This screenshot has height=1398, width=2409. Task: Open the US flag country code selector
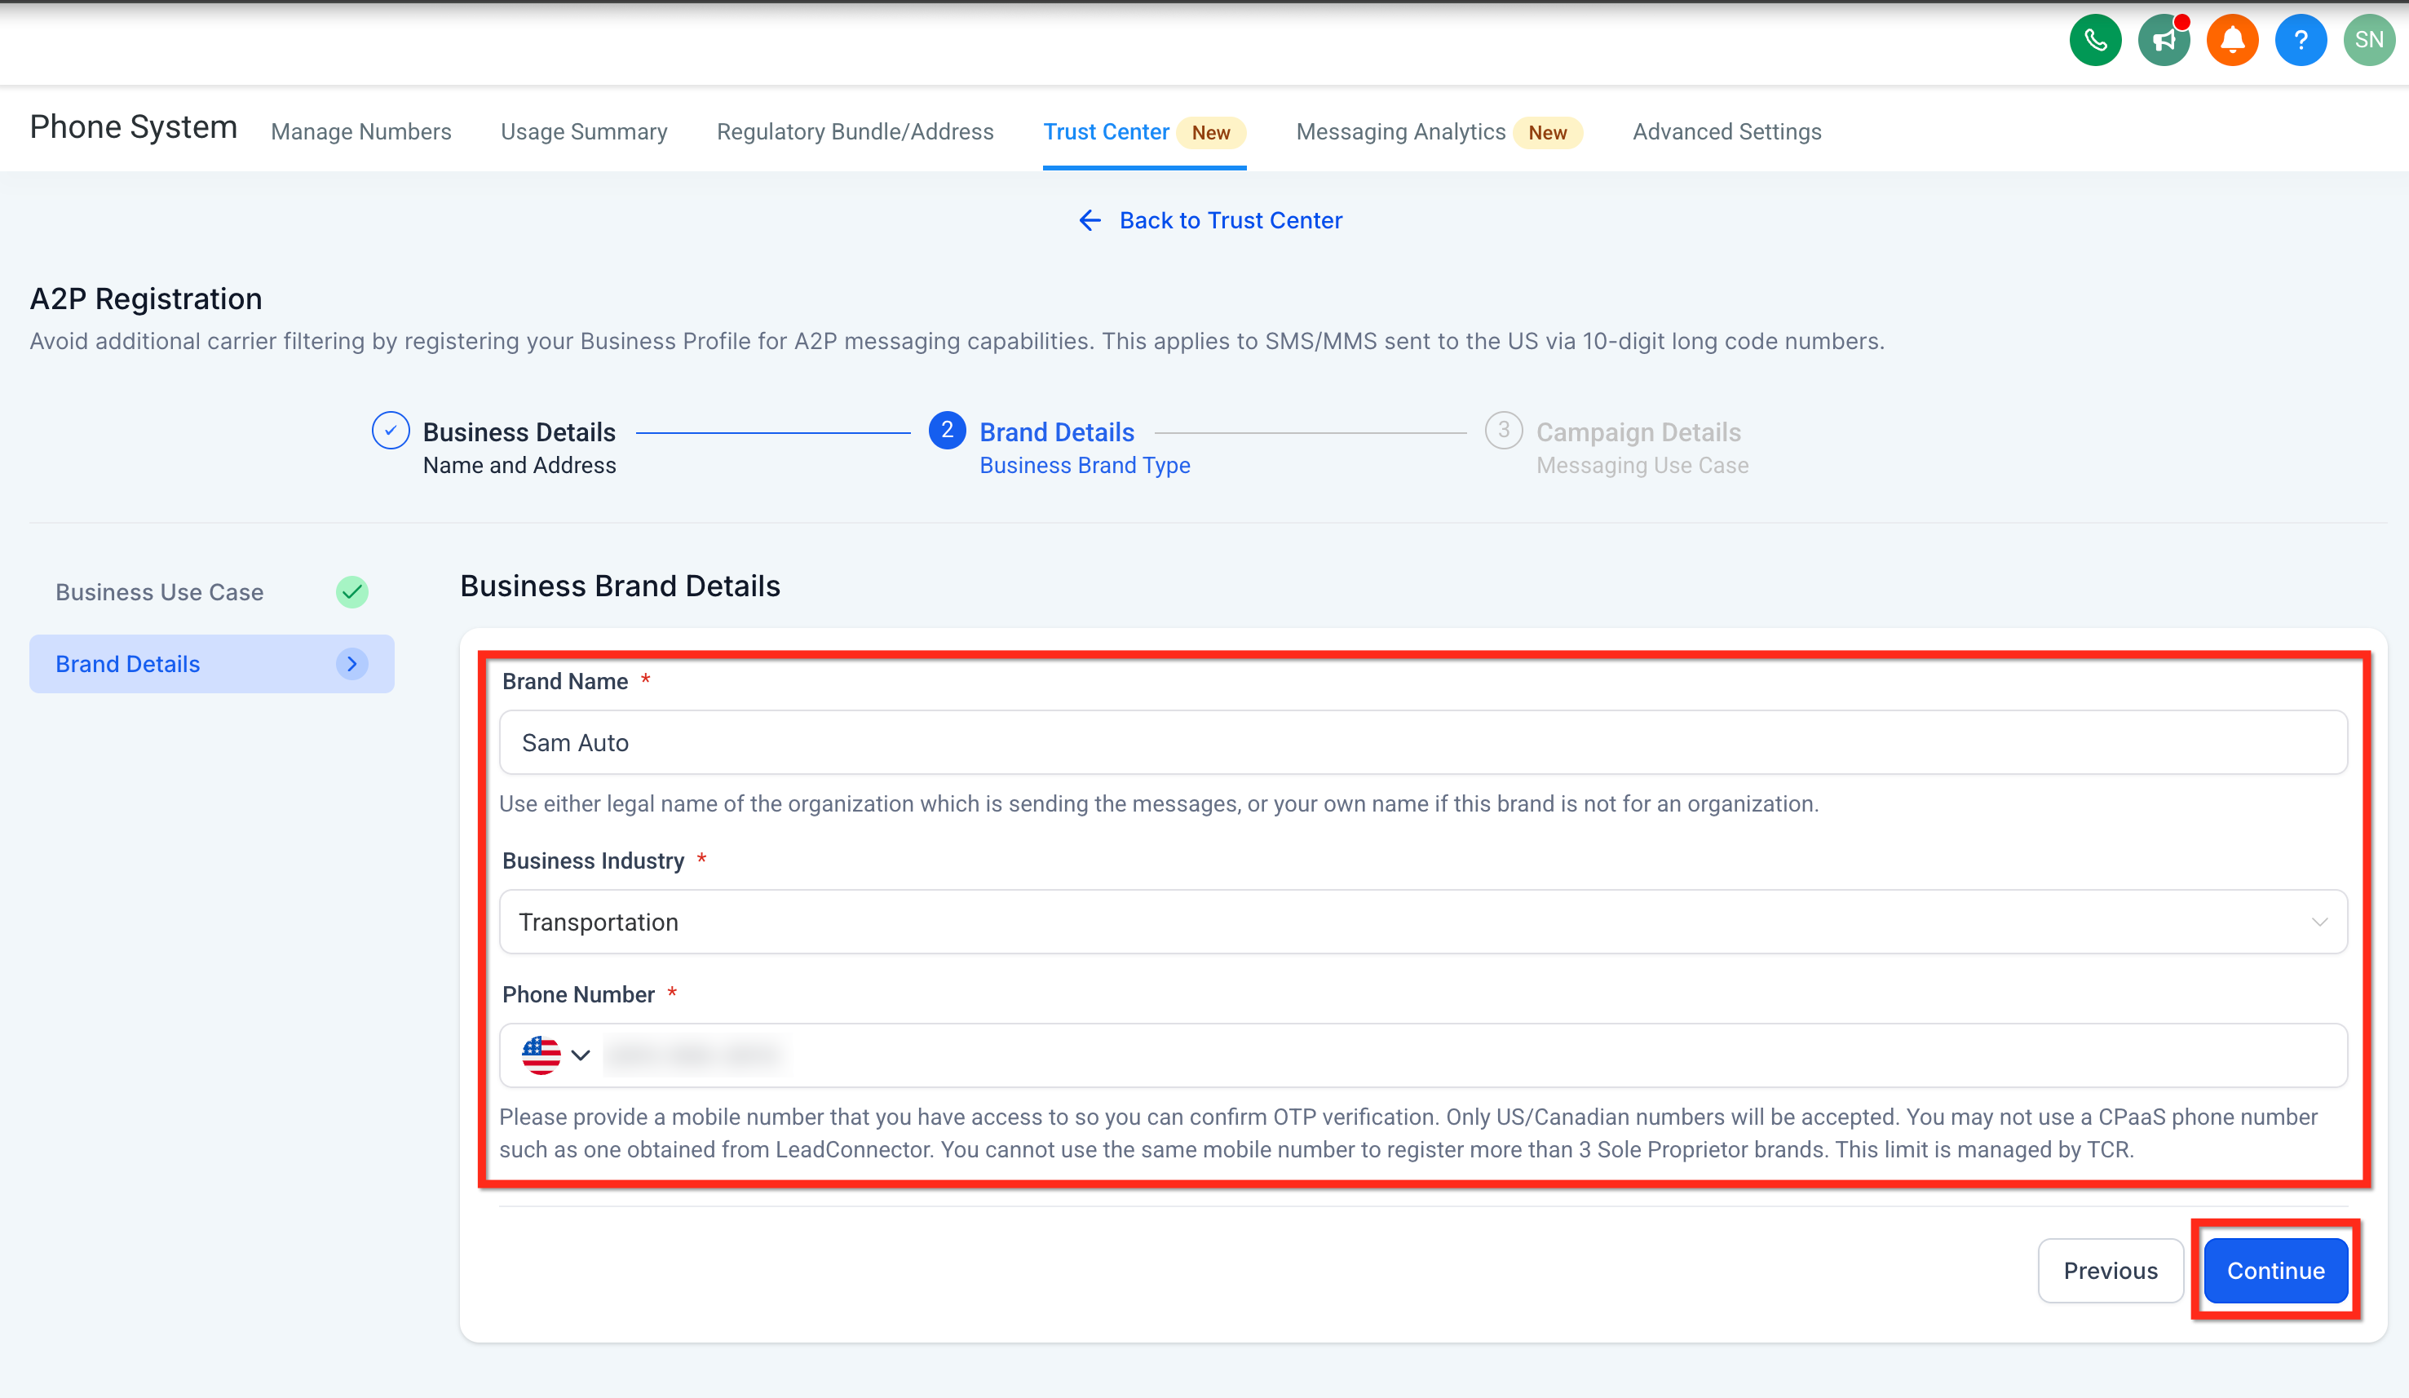tap(555, 1055)
